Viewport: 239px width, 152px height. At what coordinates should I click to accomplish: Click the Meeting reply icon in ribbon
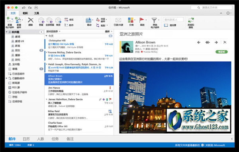click(66, 19)
